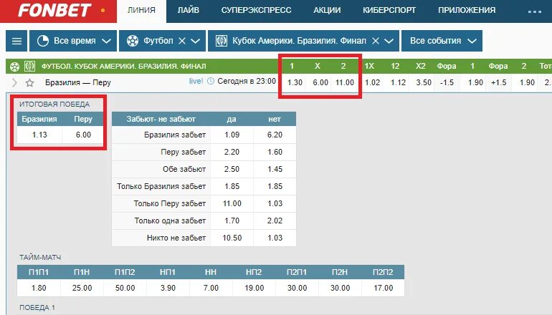Open the ПРИЛОЖЕНИЯ tab
The width and height of the screenshot is (552, 315).
(467, 11)
